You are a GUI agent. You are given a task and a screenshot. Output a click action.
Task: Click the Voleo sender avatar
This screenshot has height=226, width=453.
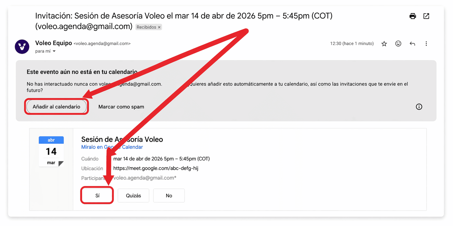[x=22, y=47]
